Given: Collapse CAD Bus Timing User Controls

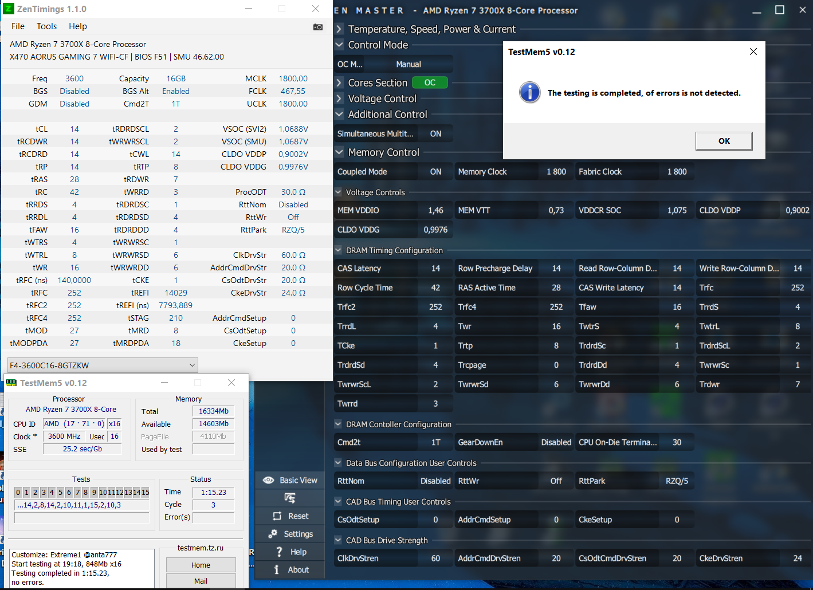Looking at the screenshot, I should [338, 502].
